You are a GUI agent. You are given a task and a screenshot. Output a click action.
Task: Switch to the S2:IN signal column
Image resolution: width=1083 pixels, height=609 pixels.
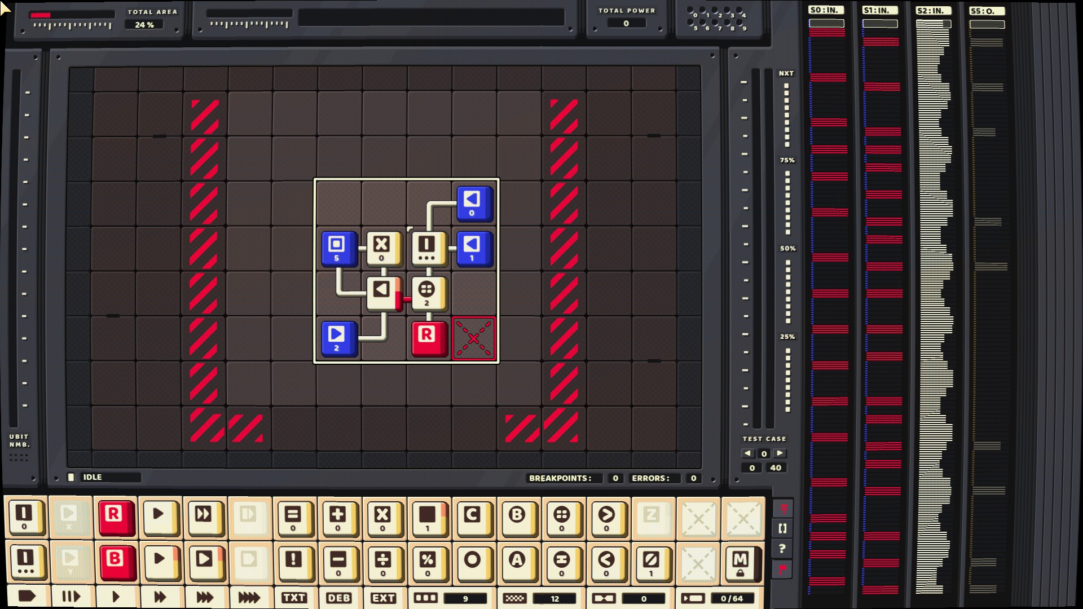pos(934,11)
